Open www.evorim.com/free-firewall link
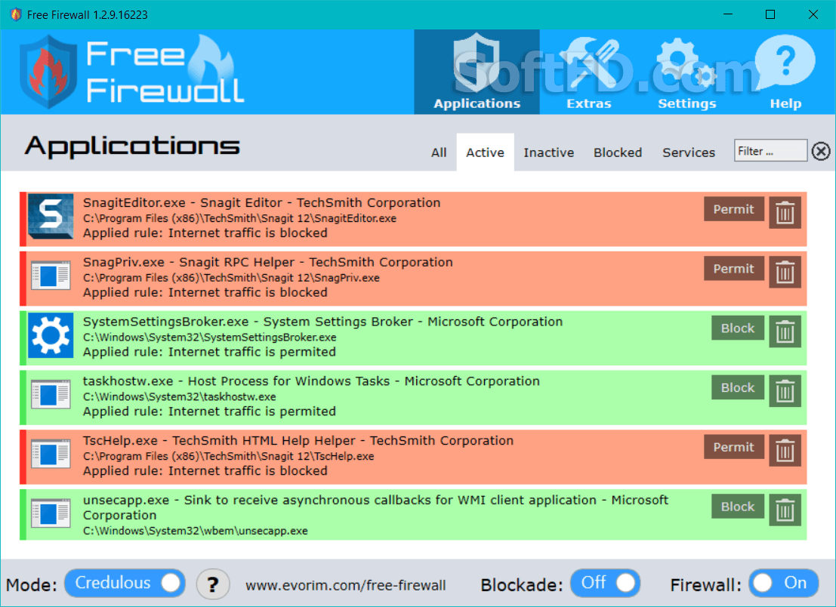The image size is (836, 607). point(345,585)
